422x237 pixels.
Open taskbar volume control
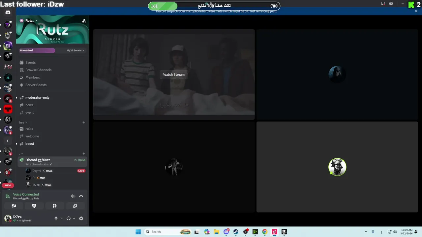[x=395, y=232]
